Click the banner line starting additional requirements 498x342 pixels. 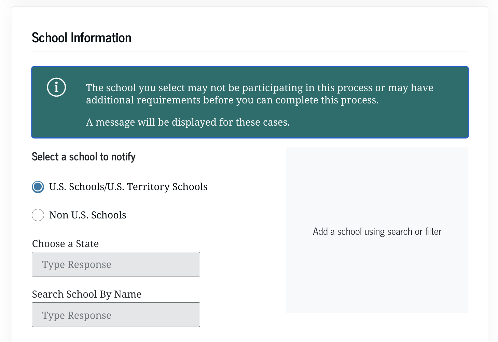click(232, 100)
